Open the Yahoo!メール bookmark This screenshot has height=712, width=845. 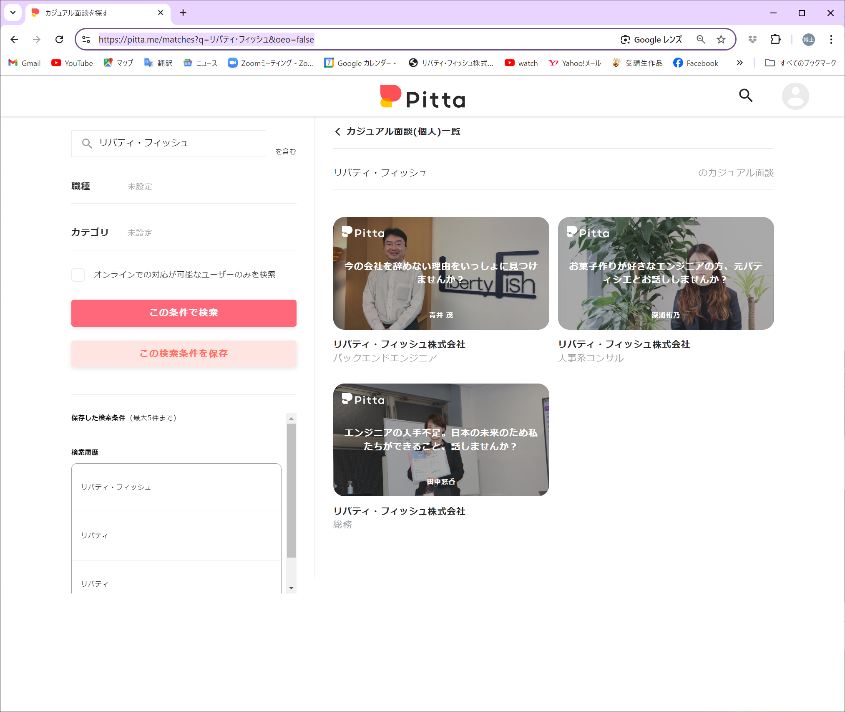click(x=575, y=63)
